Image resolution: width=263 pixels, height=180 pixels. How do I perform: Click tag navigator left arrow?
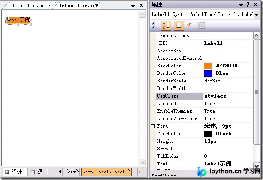(x=60, y=172)
